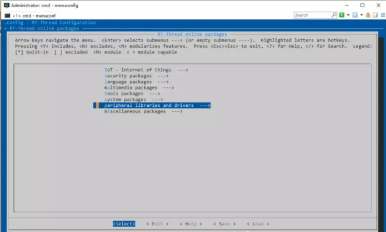Click '.config - RT-Thread Configuration' header text

(x=50, y=23)
